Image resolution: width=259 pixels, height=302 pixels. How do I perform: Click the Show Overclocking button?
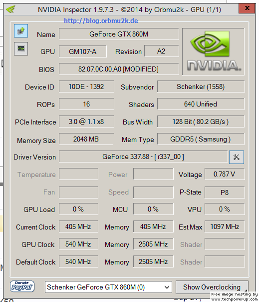(x=212, y=287)
